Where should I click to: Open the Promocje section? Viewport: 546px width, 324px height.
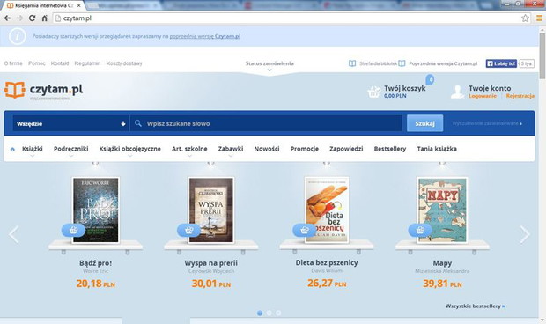pyautogui.click(x=305, y=149)
